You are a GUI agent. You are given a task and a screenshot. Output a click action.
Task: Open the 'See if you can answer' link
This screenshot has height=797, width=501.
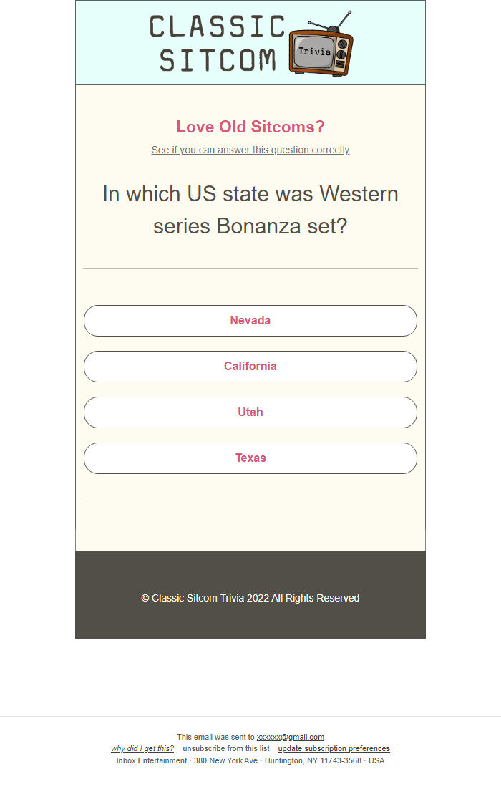pyautogui.click(x=250, y=150)
